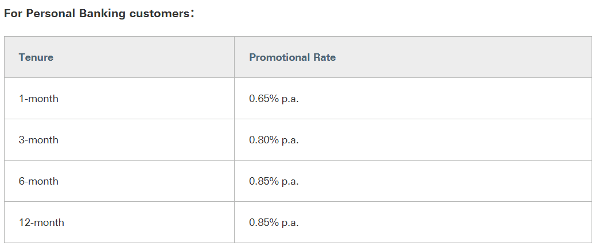
Task: Click 'p.a.' text in the 12-month row
Action: [x=290, y=222]
